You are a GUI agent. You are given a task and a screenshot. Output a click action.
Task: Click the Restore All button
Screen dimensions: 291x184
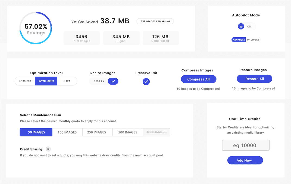tap(254, 79)
